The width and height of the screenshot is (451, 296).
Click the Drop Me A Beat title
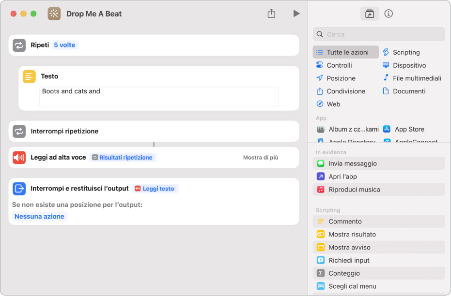(x=94, y=14)
